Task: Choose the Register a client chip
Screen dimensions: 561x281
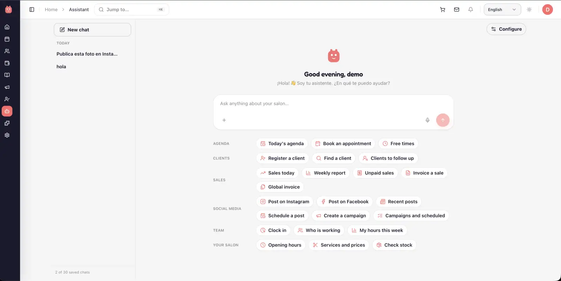Action: [283, 158]
